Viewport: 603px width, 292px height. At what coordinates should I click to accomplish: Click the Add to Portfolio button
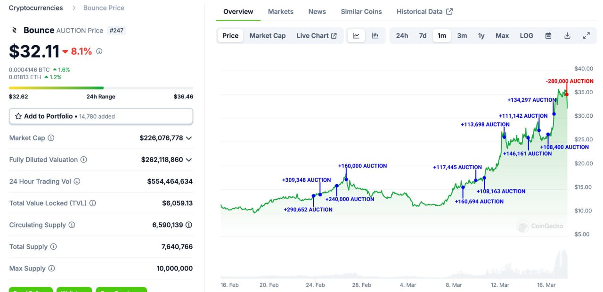(x=101, y=116)
